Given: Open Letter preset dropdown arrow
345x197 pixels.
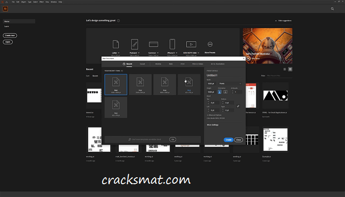Looking at the screenshot, I should point(119,53).
